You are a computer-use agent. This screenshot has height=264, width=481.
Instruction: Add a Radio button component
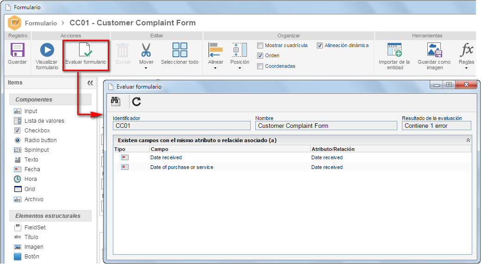pyautogui.click(x=35, y=140)
